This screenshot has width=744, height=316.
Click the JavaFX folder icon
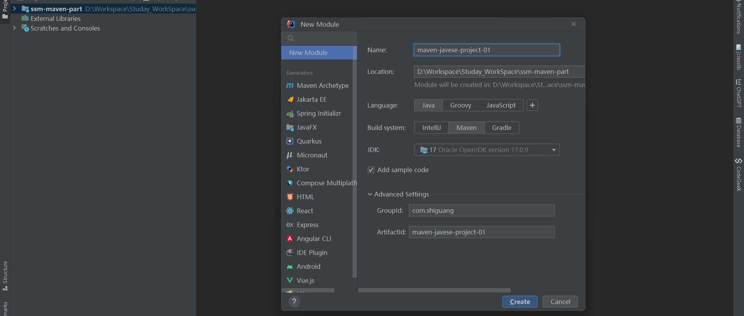tap(290, 127)
